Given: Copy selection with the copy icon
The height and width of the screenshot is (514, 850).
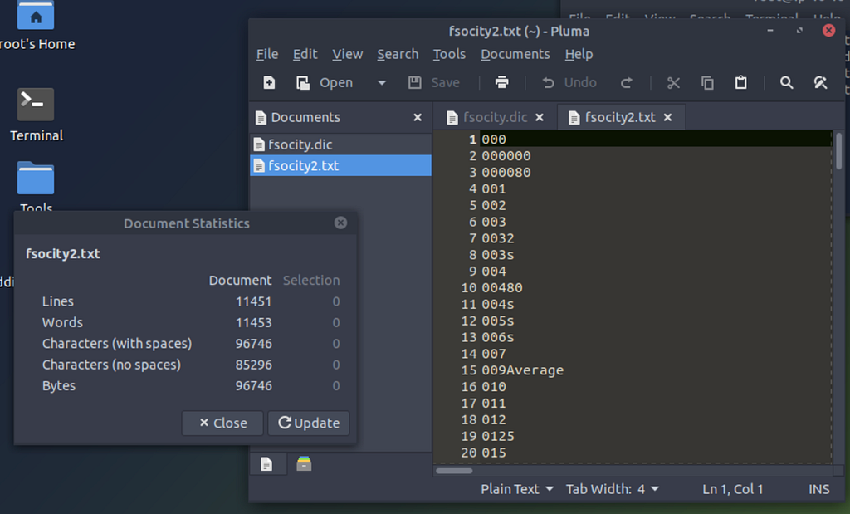Looking at the screenshot, I should (x=707, y=82).
